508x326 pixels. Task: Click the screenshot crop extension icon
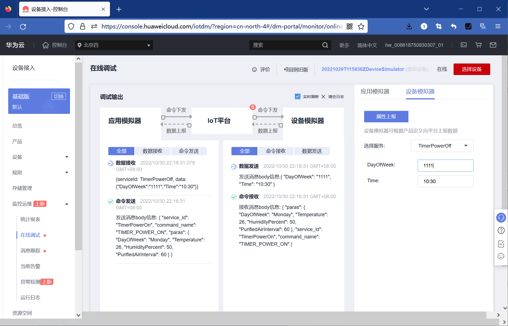(439, 26)
